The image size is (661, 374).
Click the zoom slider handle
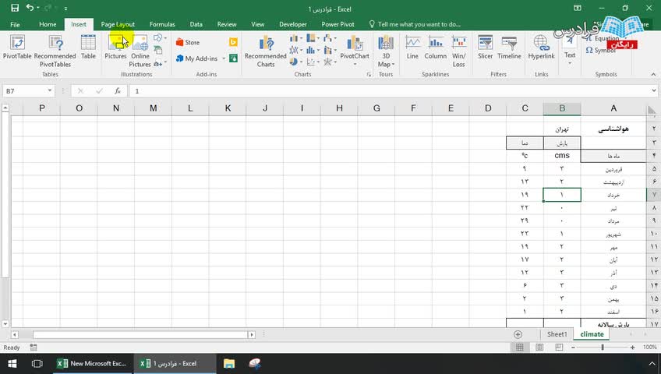coord(603,347)
